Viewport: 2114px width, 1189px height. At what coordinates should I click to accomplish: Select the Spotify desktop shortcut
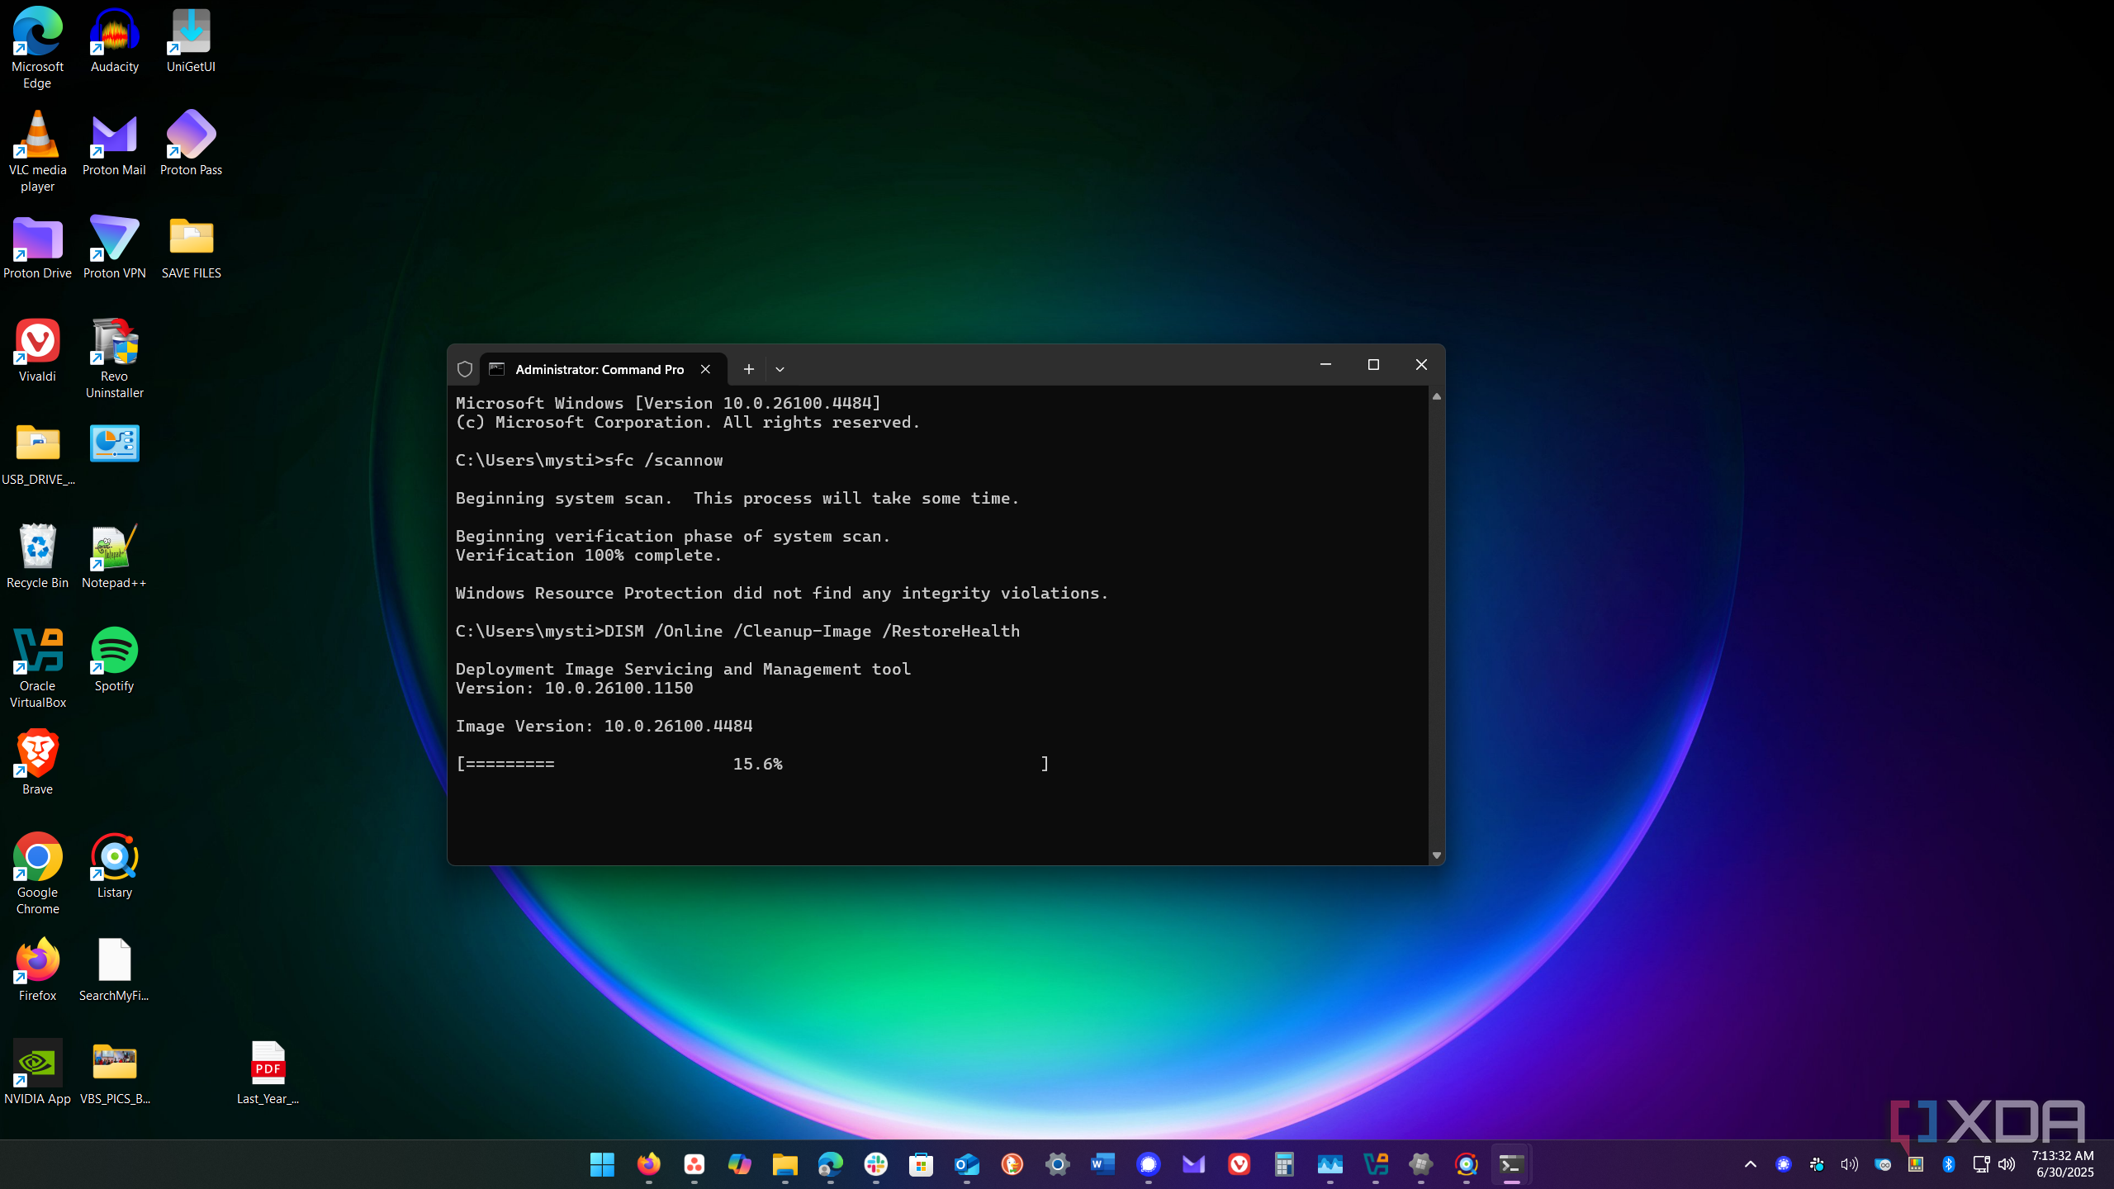[x=114, y=660]
